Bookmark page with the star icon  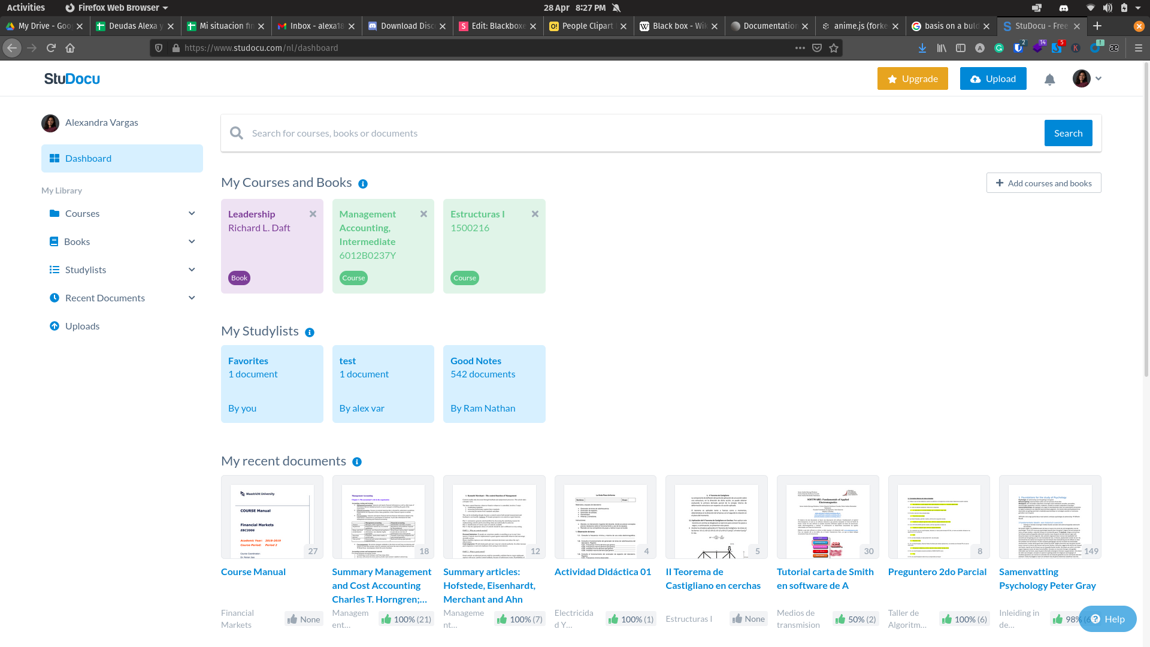tap(834, 48)
